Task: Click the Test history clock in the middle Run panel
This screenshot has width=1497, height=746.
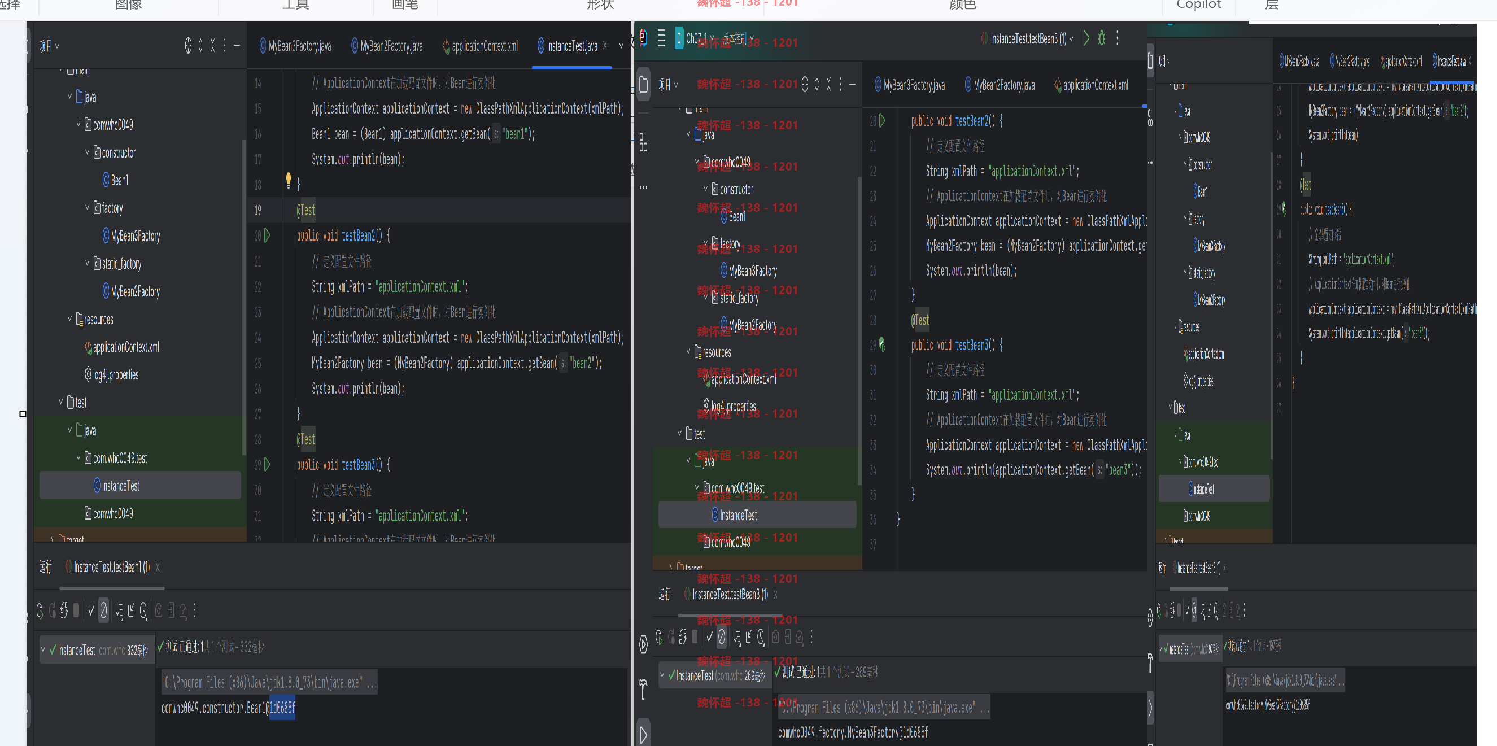Action: [x=761, y=638]
